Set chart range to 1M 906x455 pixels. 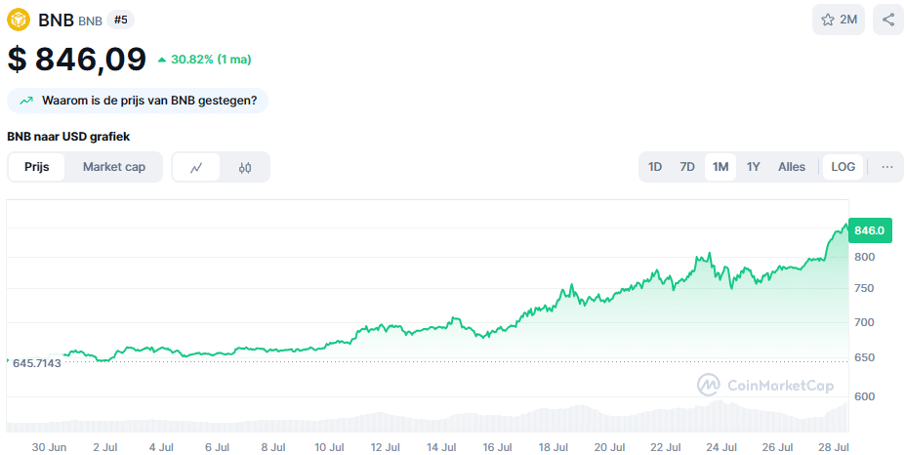(721, 167)
